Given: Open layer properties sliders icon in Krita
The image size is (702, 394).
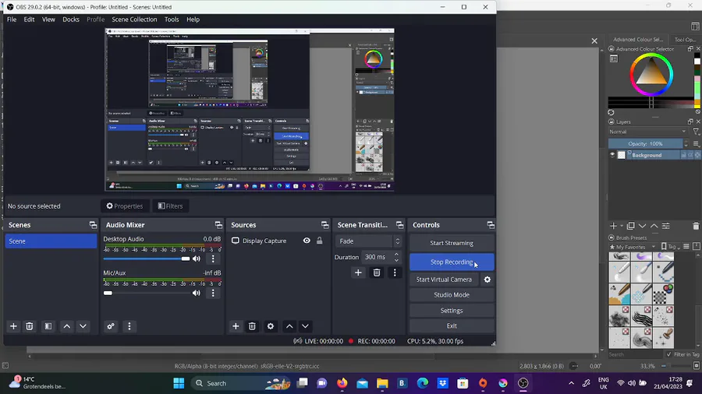Looking at the screenshot, I should pyautogui.click(x=666, y=226).
